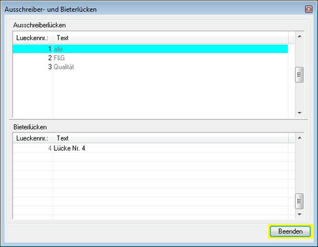The image size is (318, 247).
Task: Click the Text column header in Bieterlücken
Action: [x=171, y=138]
